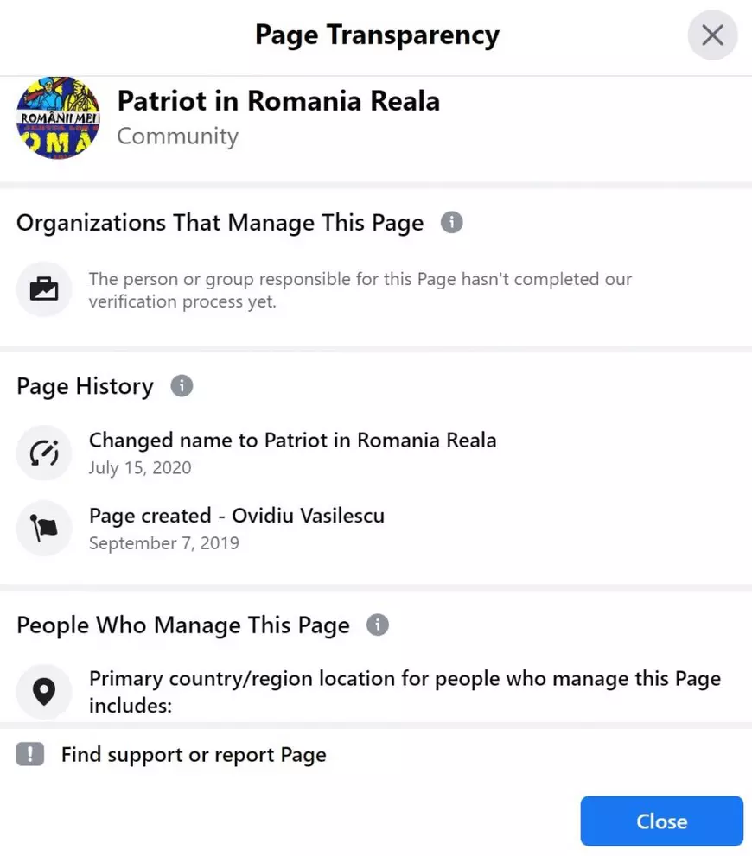
Task: Click the Community label under the page name
Action: [177, 136]
